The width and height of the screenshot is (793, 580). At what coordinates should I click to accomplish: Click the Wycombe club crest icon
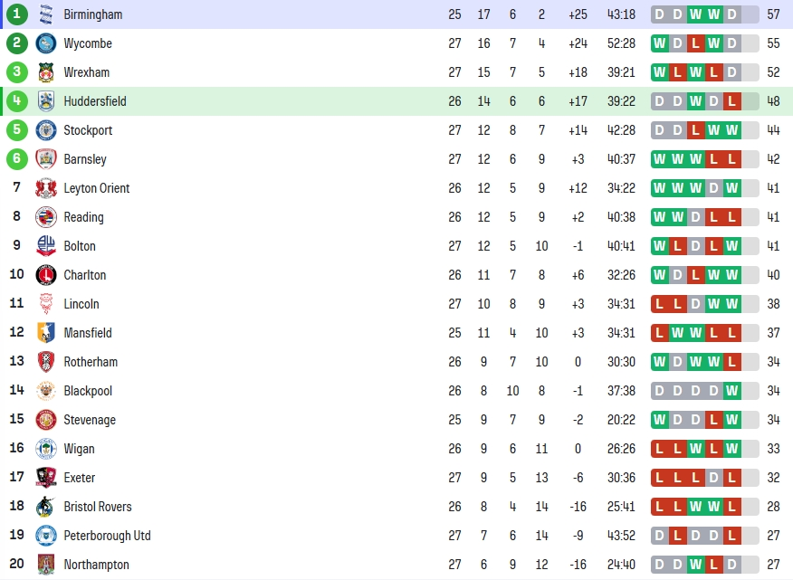pos(46,43)
